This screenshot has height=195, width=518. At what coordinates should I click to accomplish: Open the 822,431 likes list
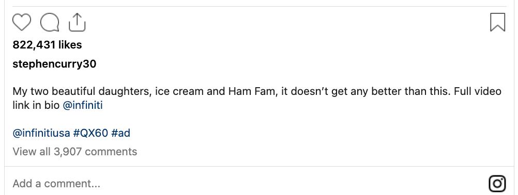point(47,45)
